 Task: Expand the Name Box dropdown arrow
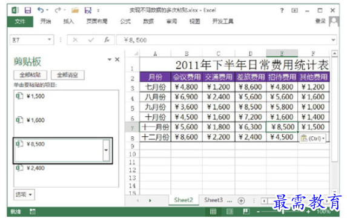click(x=49, y=39)
